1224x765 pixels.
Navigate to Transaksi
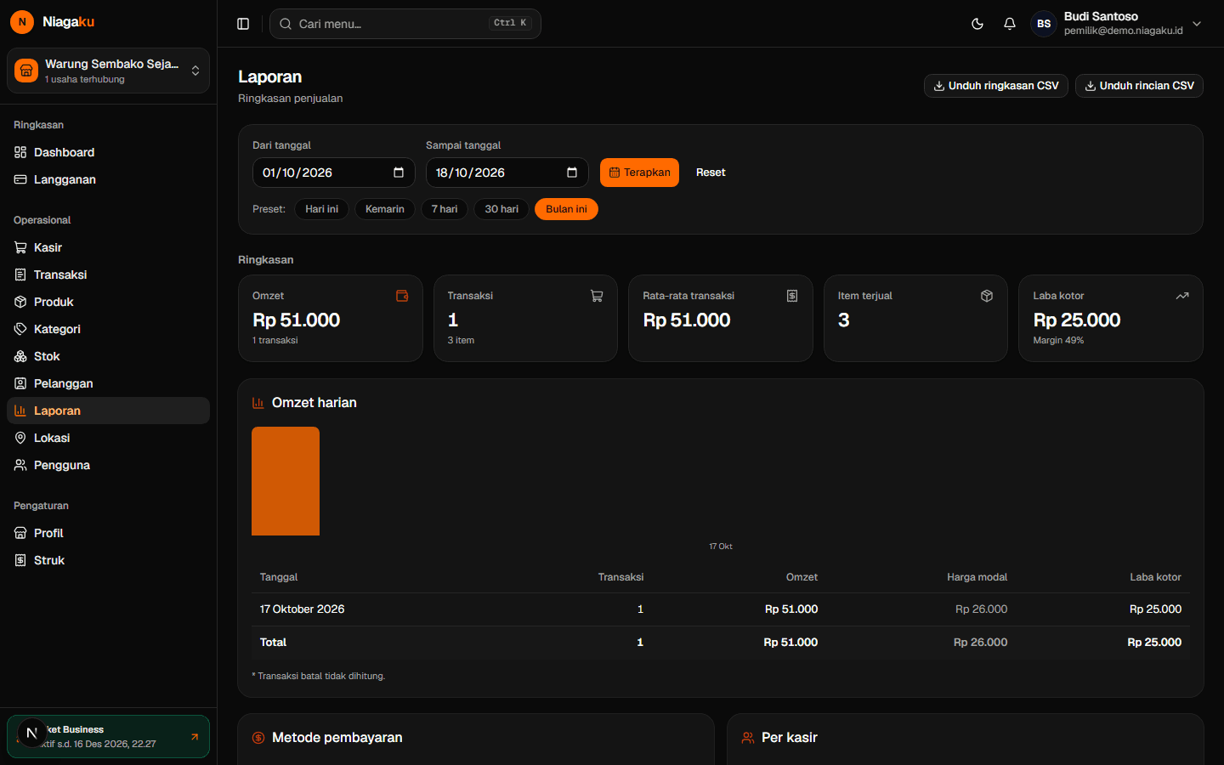[x=108, y=275]
